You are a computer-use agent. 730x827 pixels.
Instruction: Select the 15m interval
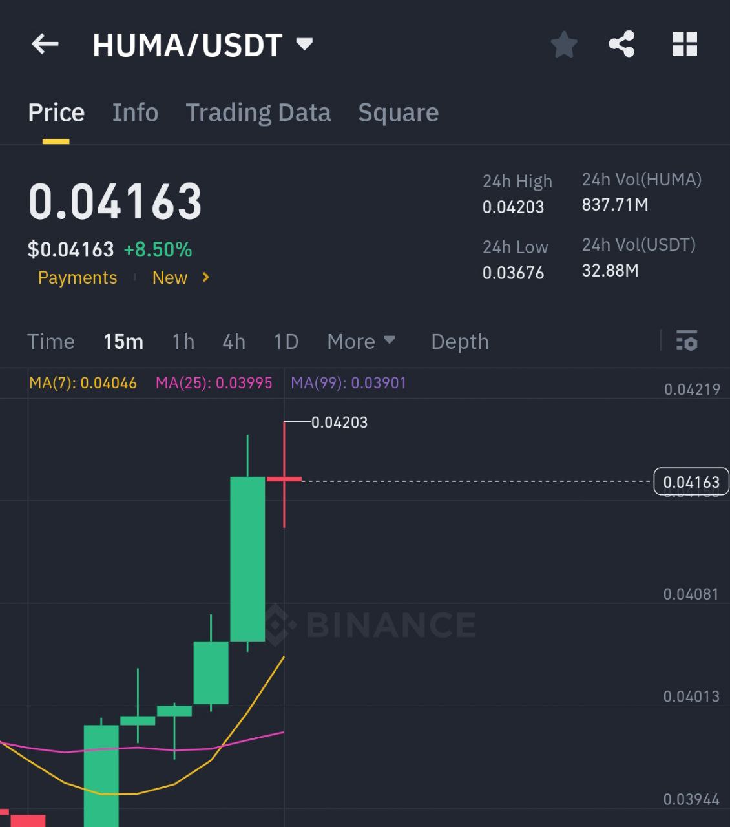123,341
